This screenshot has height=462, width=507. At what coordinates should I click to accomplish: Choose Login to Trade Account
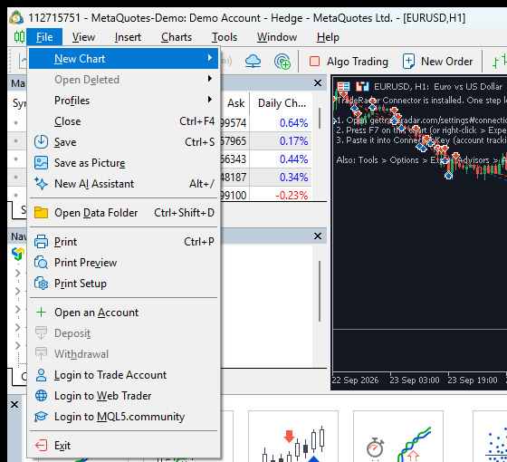point(123,375)
